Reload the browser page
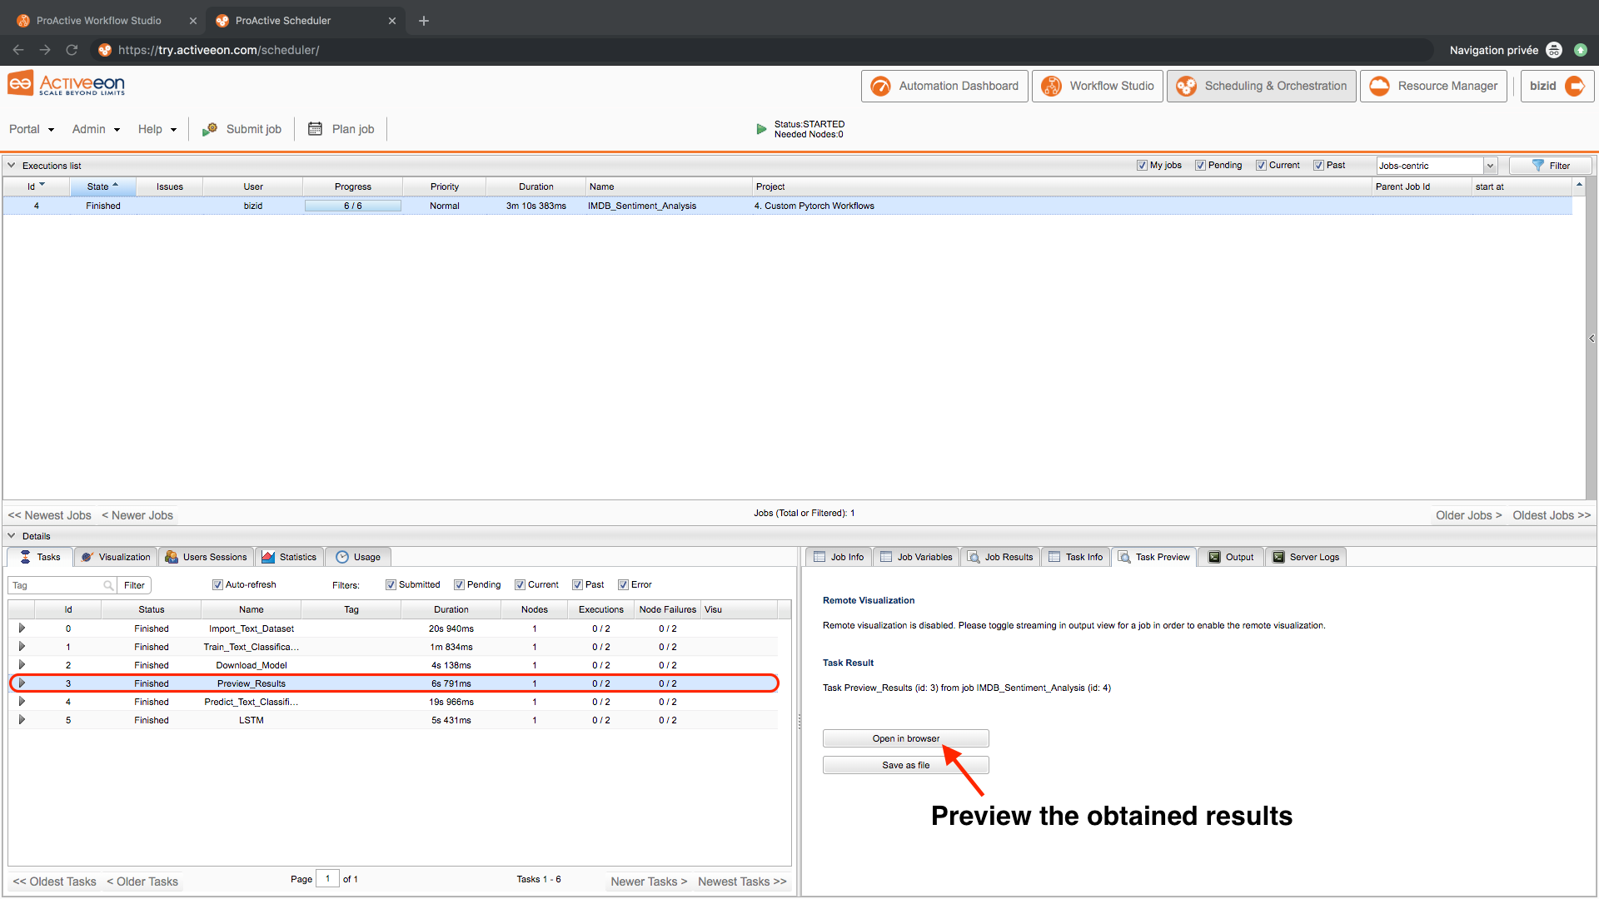This screenshot has width=1599, height=899. coord(72,50)
